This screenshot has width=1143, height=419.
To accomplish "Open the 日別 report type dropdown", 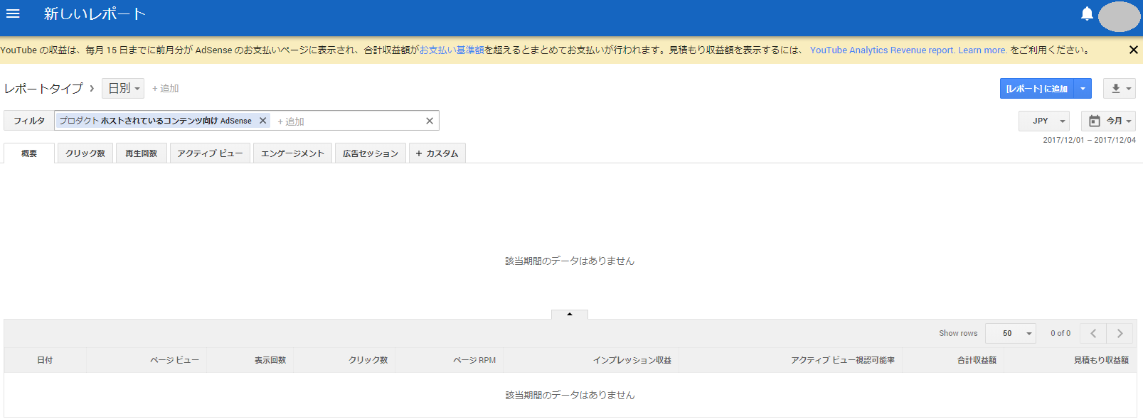I will click(123, 88).
